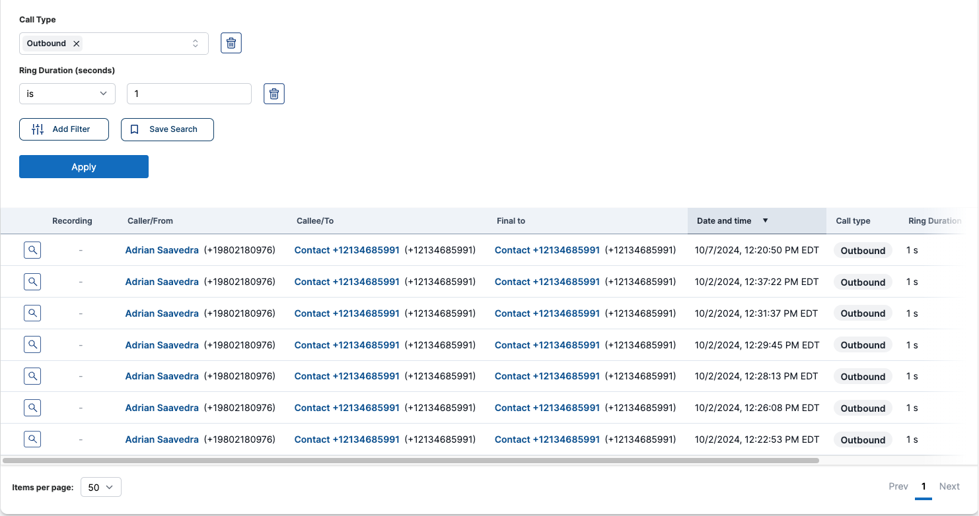The width and height of the screenshot is (979, 516).
Task: Open the Call Type selector dropdown
Action: tap(114, 44)
